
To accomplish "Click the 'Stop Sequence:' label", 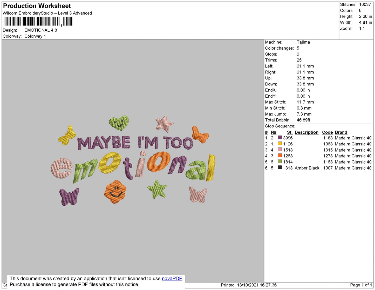I will (280, 126).
